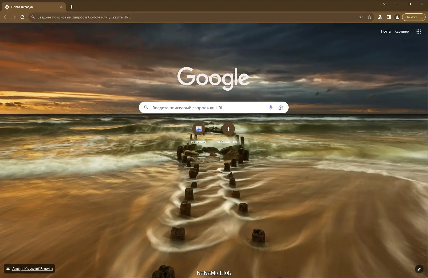Viewport: 428px width, 278px height.
Task: Minimize the browser window
Action: click(397, 4)
